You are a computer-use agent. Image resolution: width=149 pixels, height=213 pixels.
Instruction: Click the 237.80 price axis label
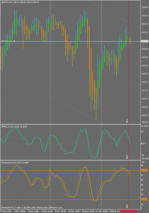tap(145, 74)
